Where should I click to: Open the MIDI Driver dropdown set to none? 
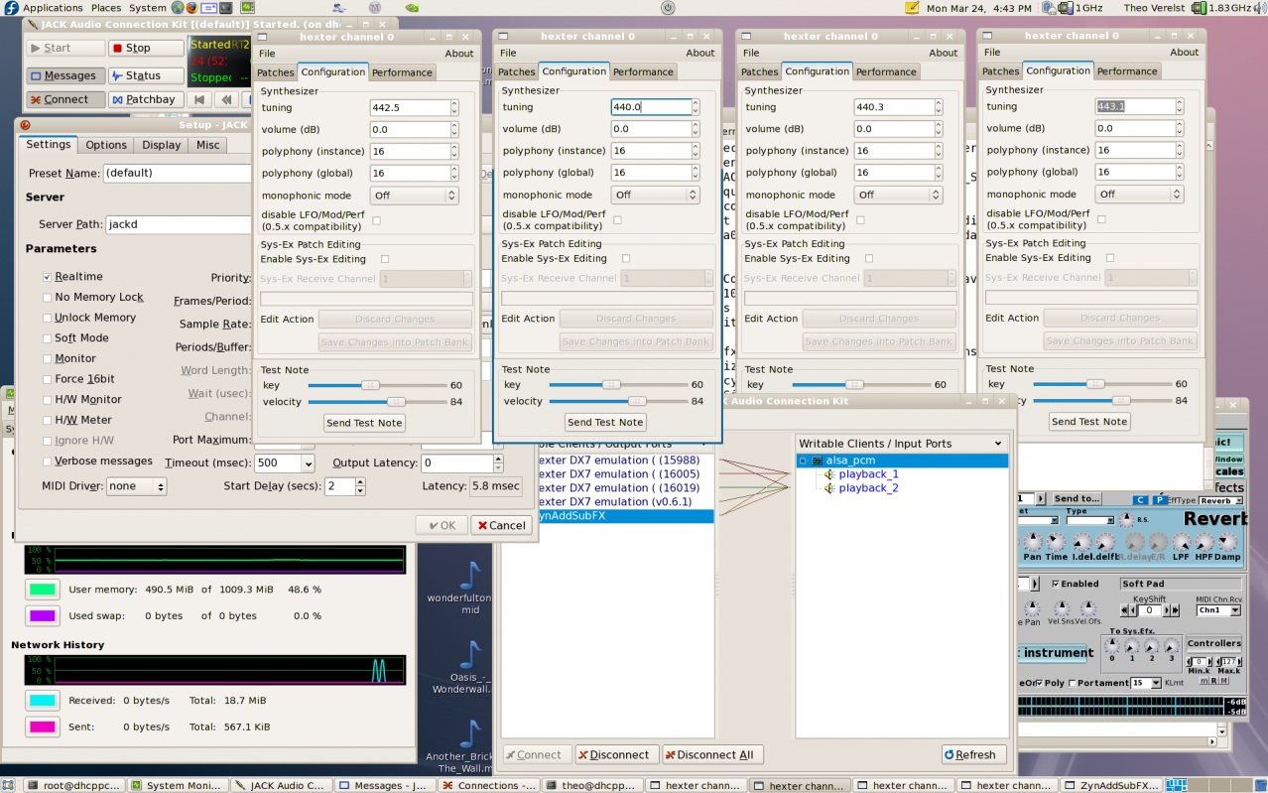(x=137, y=486)
